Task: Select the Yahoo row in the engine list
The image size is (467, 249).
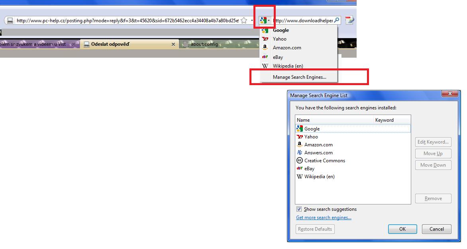Action: [x=353, y=137]
